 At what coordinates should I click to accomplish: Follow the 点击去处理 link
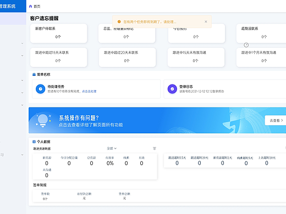coord(89,91)
